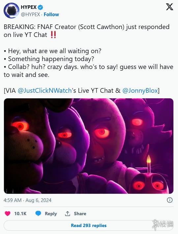Click the HYPEX display name
This screenshot has height=234, width=178.
click(x=29, y=7)
